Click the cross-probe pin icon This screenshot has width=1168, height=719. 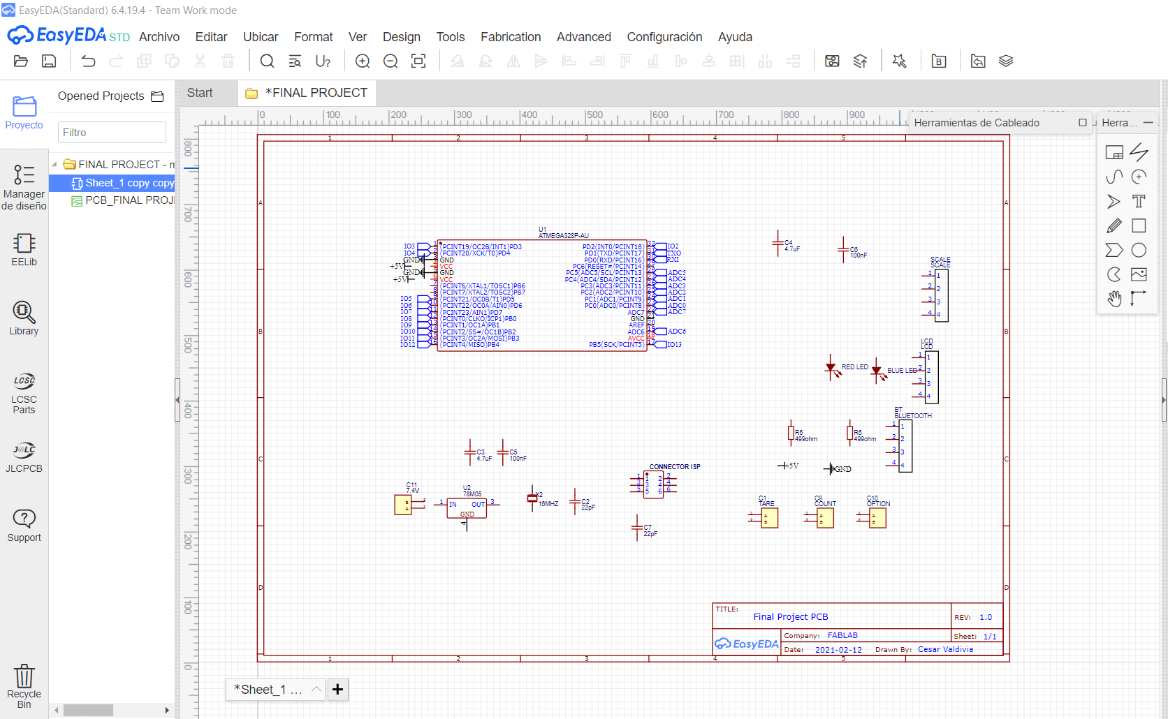(x=900, y=61)
